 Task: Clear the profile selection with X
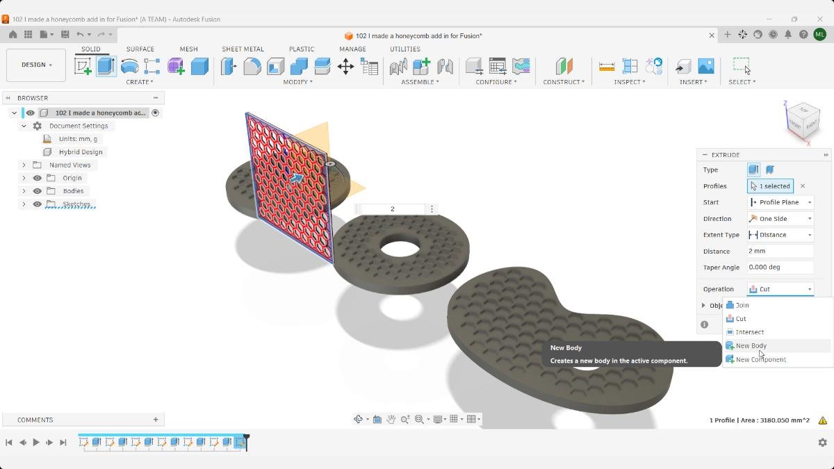tap(803, 186)
